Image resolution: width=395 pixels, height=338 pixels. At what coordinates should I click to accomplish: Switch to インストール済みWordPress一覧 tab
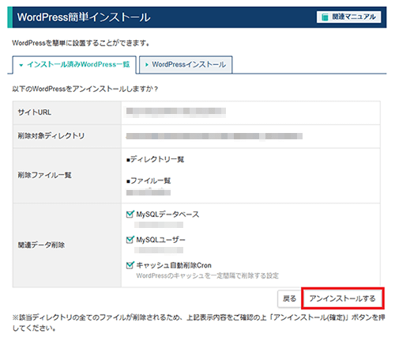tap(74, 65)
